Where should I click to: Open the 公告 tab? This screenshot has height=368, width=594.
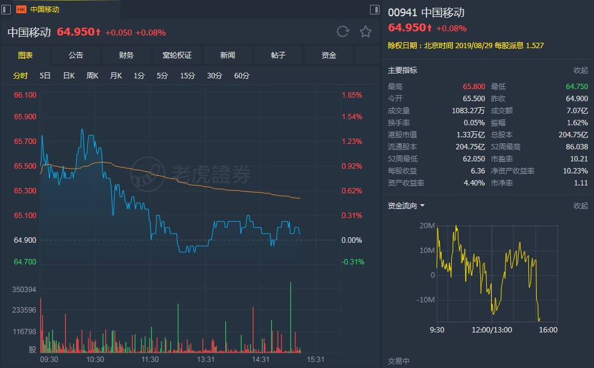tap(76, 55)
